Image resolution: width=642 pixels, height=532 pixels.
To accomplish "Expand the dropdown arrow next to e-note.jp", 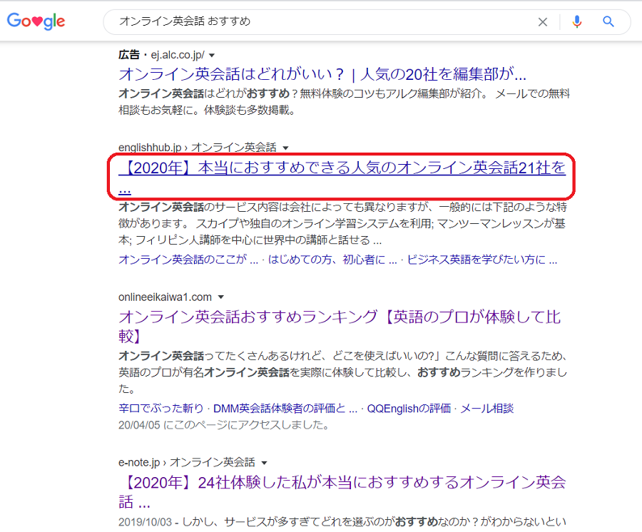I will [x=264, y=462].
